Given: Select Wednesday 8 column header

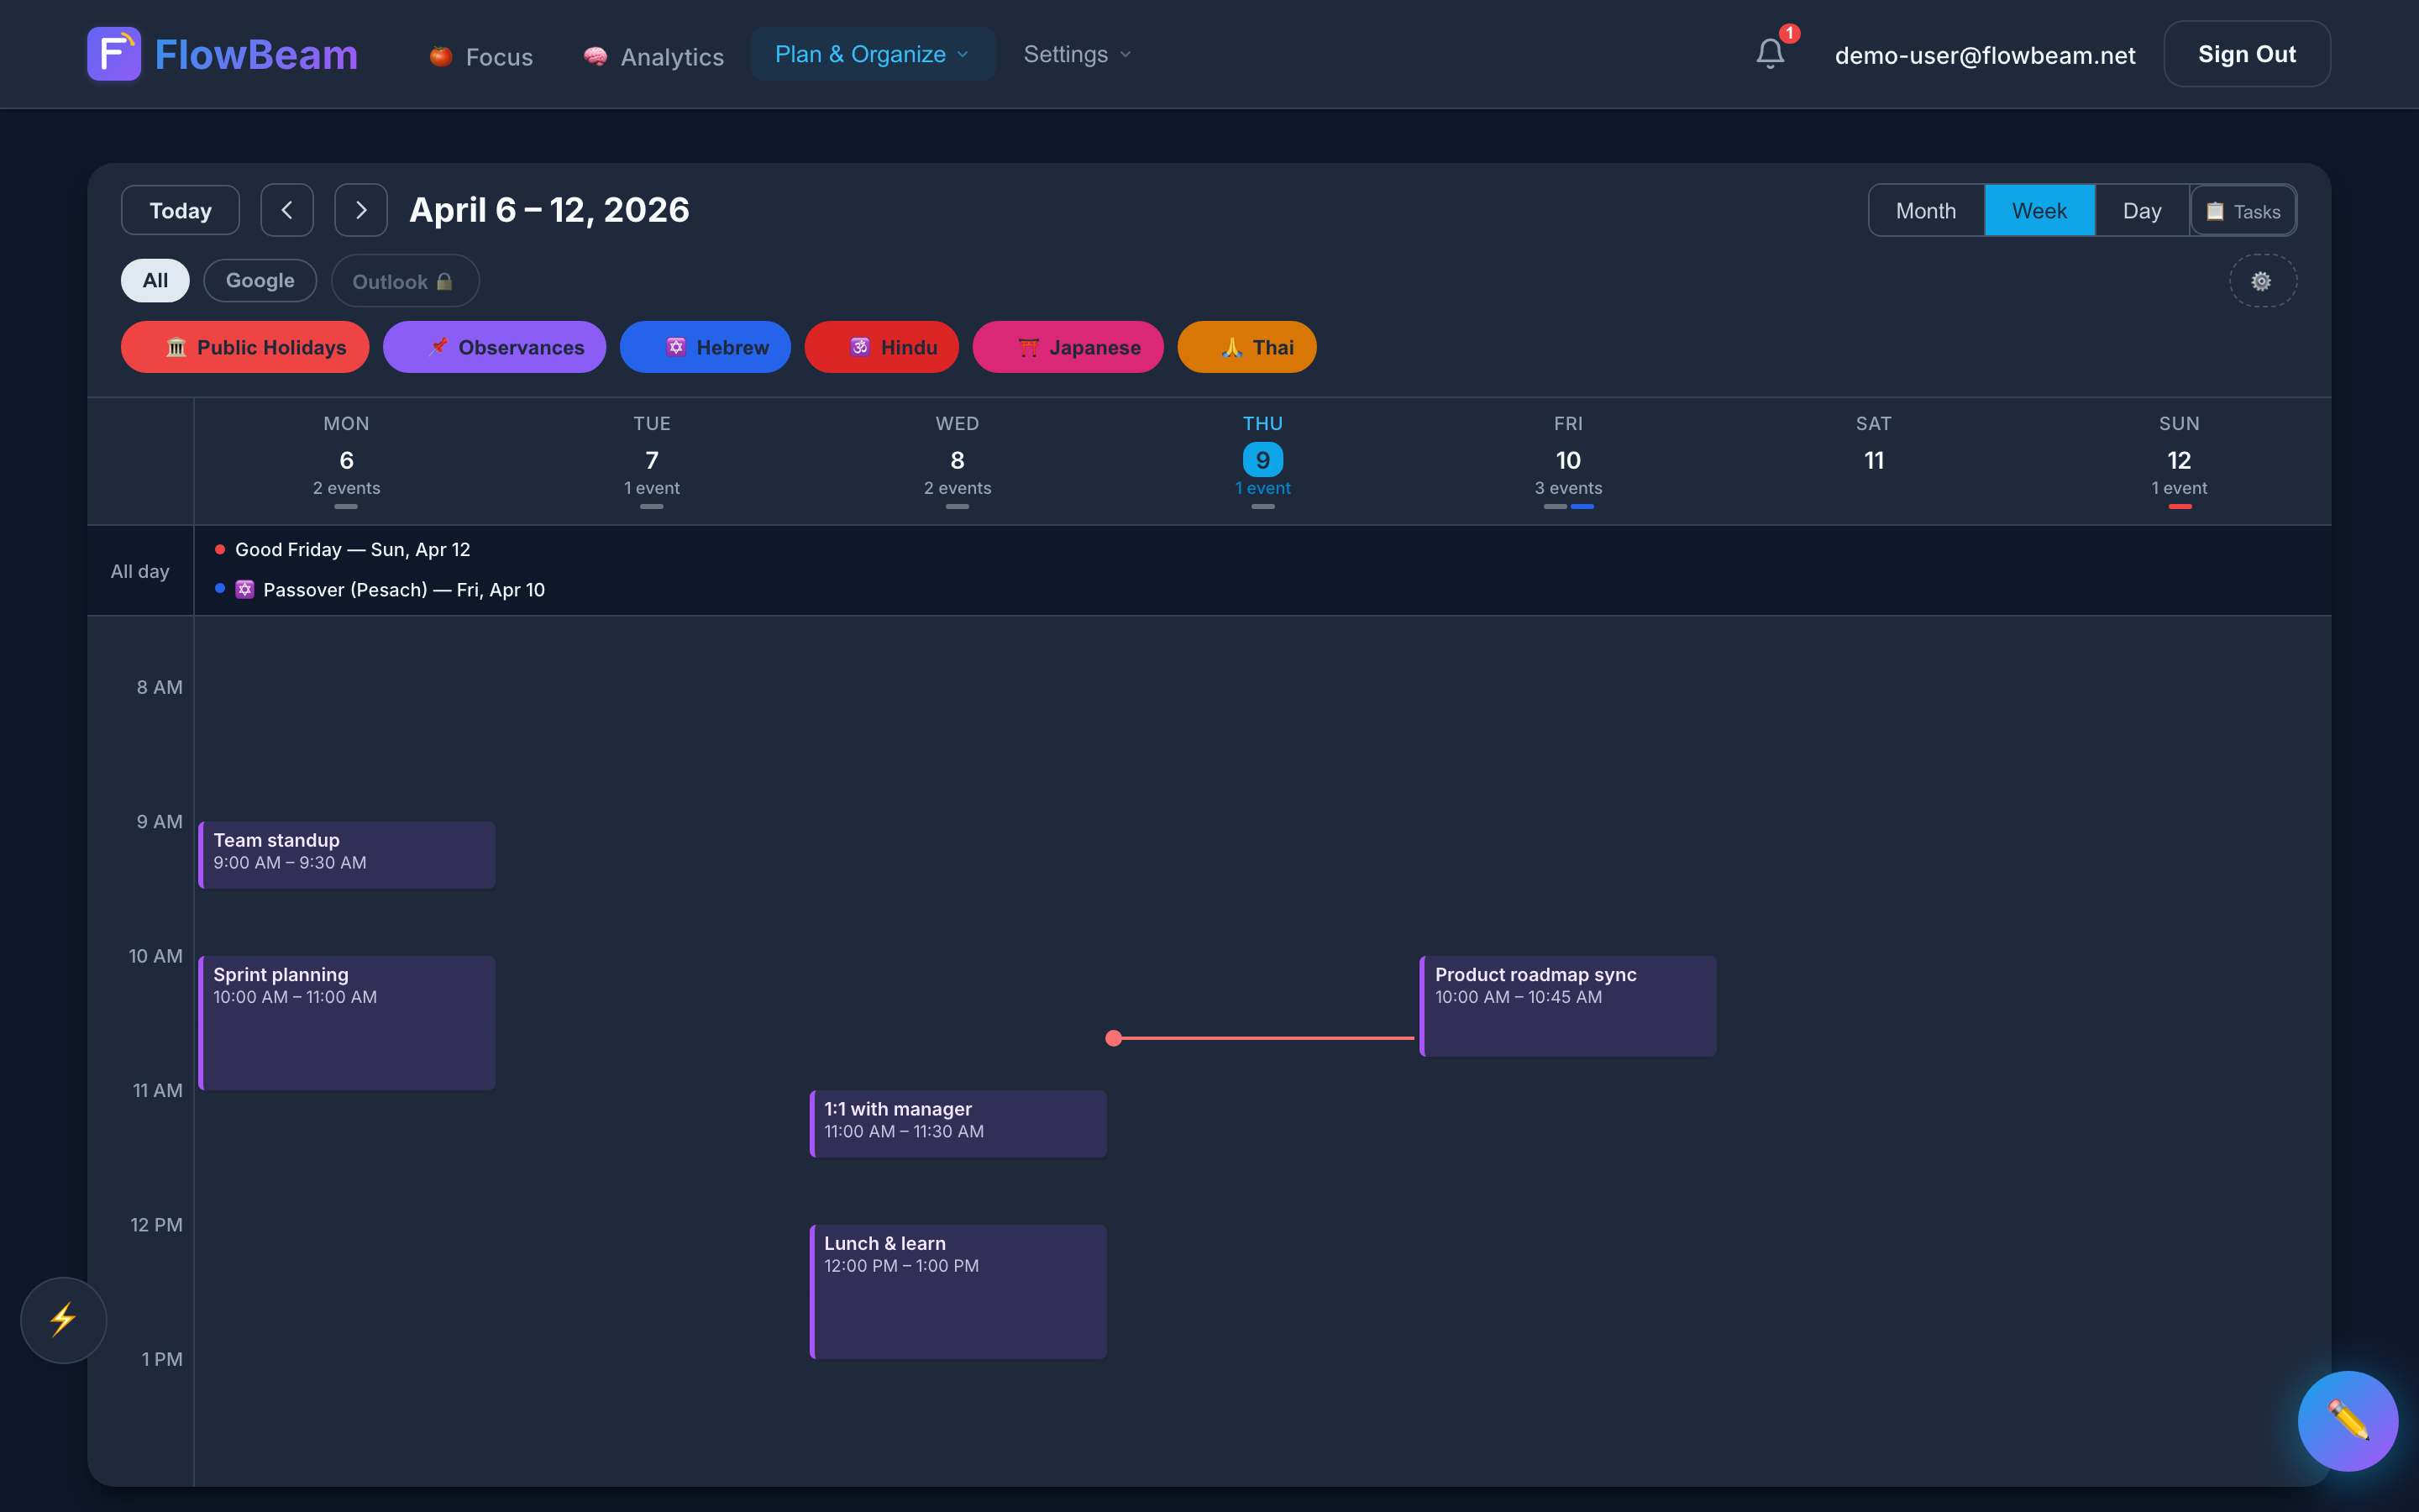Looking at the screenshot, I should (958, 460).
